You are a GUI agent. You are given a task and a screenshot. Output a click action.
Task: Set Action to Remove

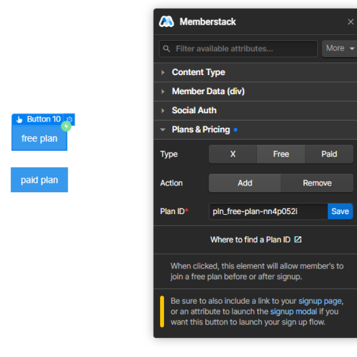tap(317, 183)
